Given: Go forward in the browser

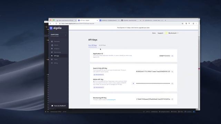Looking at the screenshot, I should click(53, 23).
